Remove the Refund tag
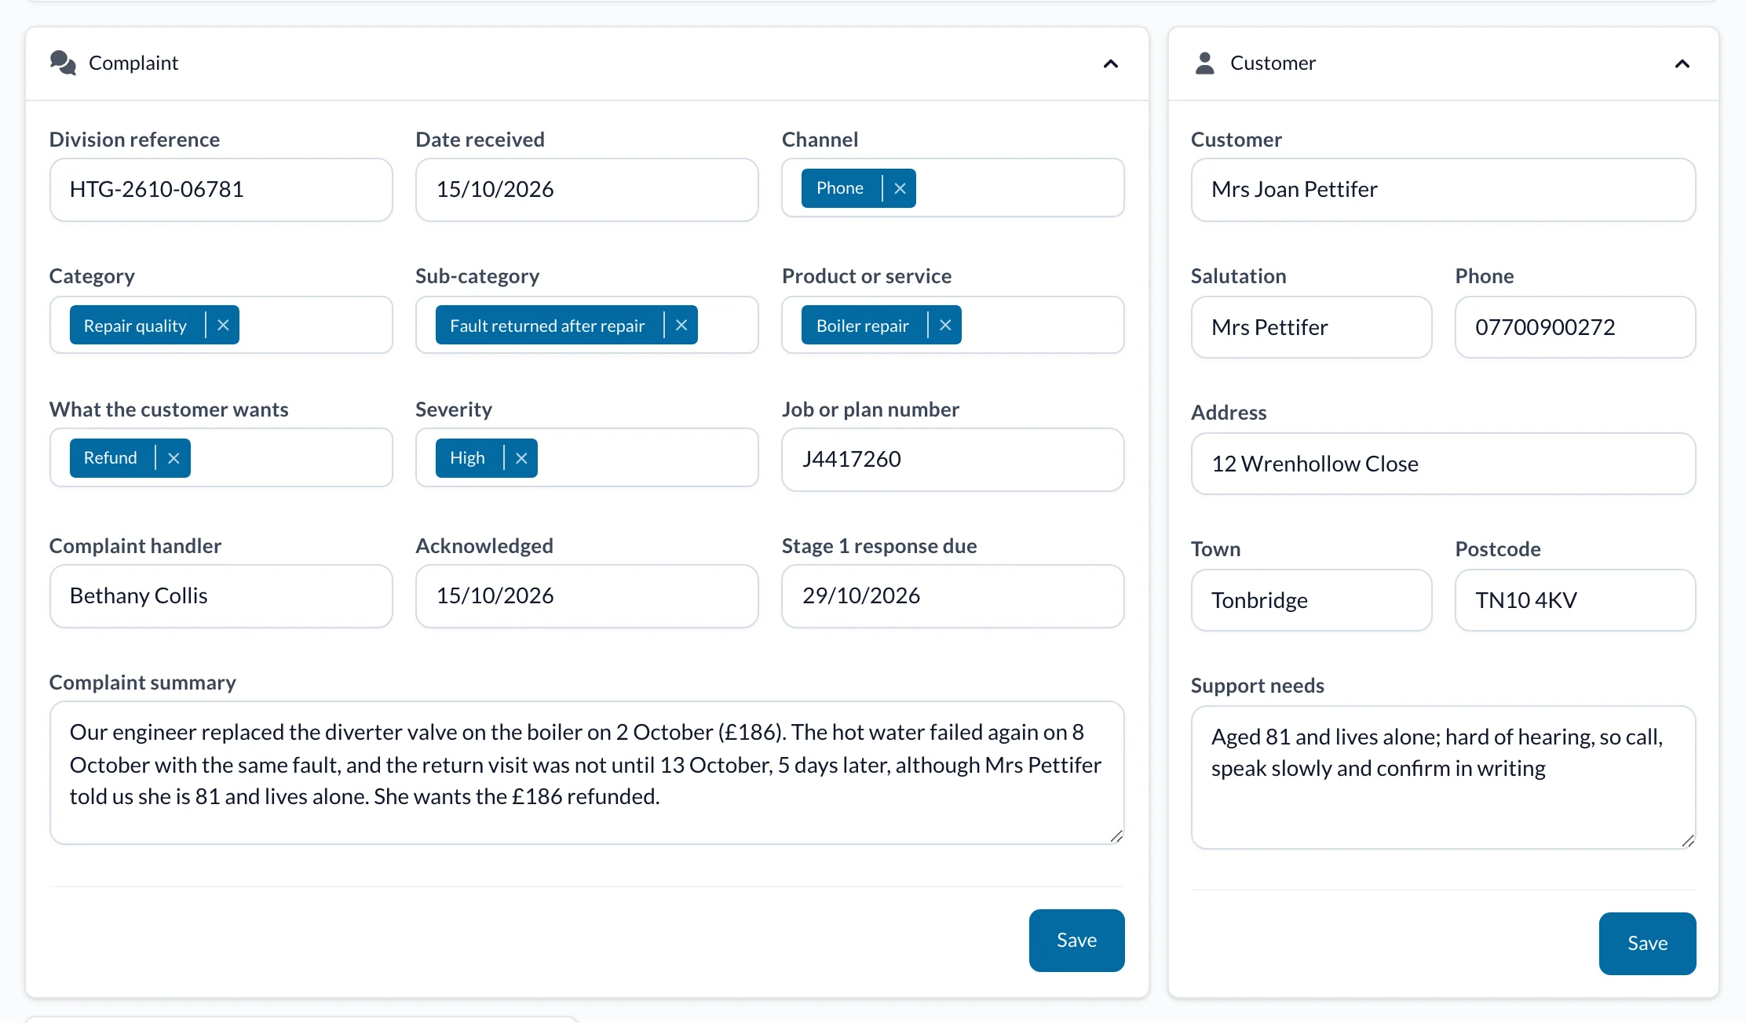Screen dimensions: 1746x1023 (174, 458)
